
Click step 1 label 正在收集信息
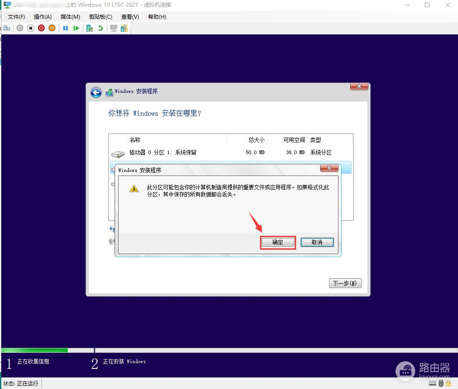33,361
